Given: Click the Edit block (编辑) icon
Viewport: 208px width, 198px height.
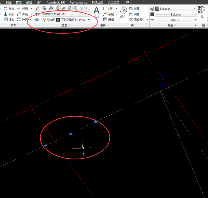Looking at the screenshot, I should point(131,14).
